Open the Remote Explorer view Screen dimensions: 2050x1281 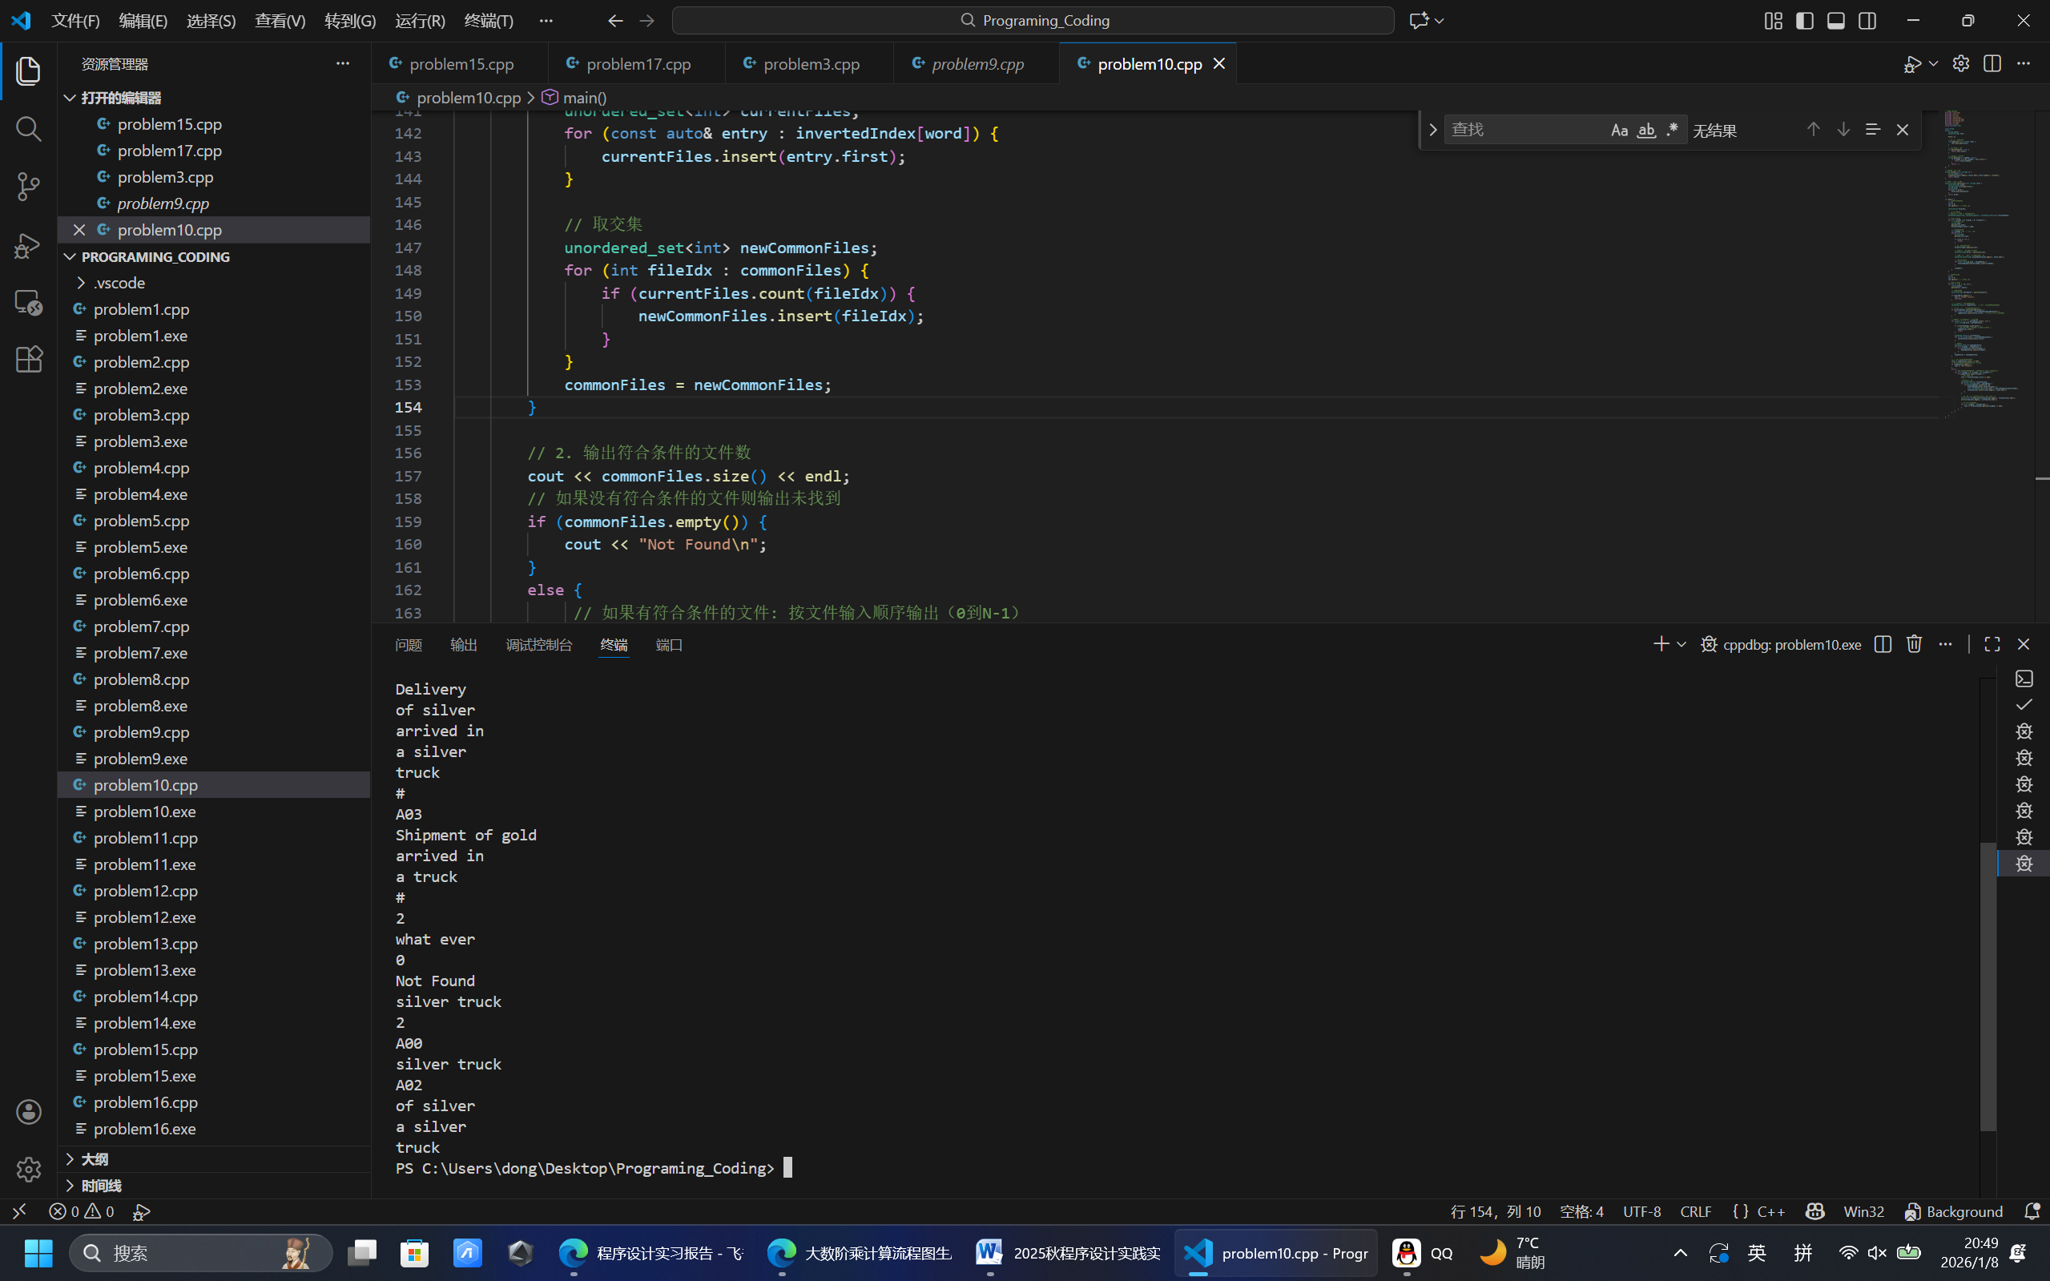(29, 303)
